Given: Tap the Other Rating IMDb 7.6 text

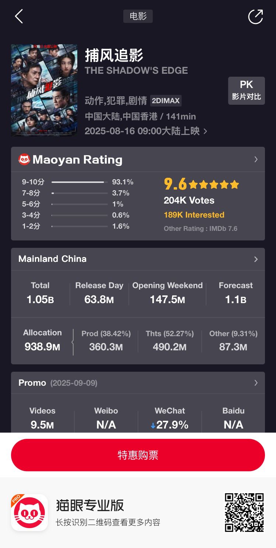Looking at the screenshot, I should [201, 228].
